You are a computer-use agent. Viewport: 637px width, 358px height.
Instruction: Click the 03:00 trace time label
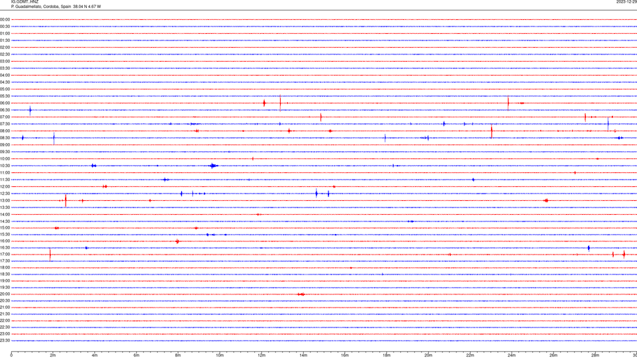pyautogui.click(x=5, y=61)
